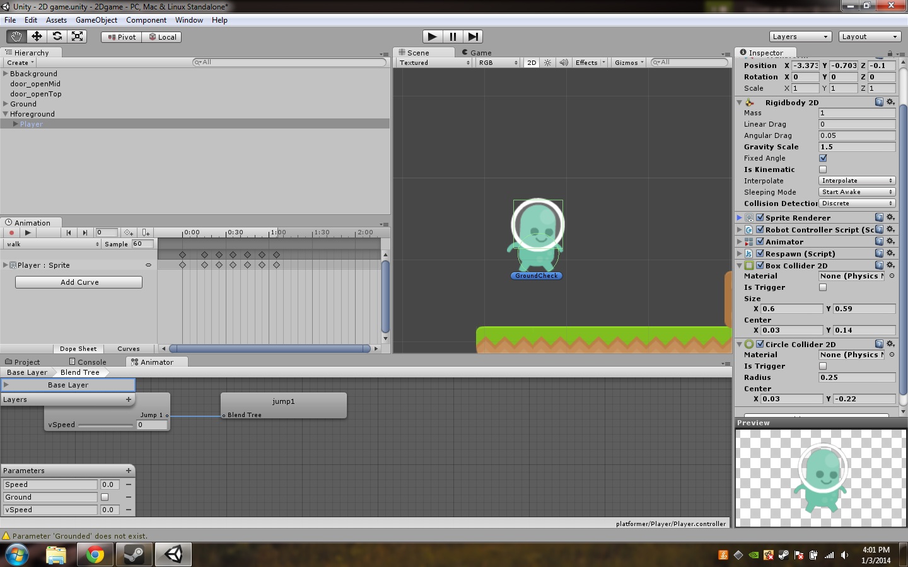This screenshot has height=567, width=908.
Task: Open the Component menu
Action: pyautogui.click(x=146, y=20)
